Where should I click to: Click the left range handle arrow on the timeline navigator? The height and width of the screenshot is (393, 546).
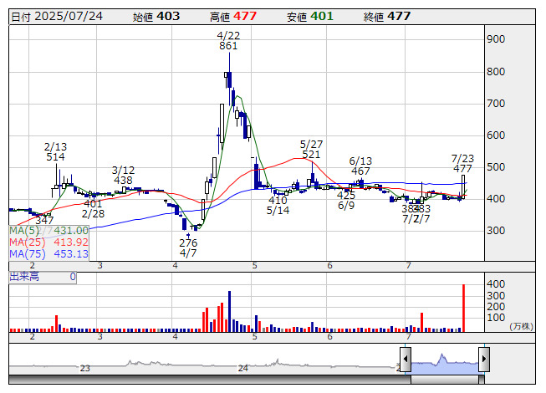tap(406, 359)
